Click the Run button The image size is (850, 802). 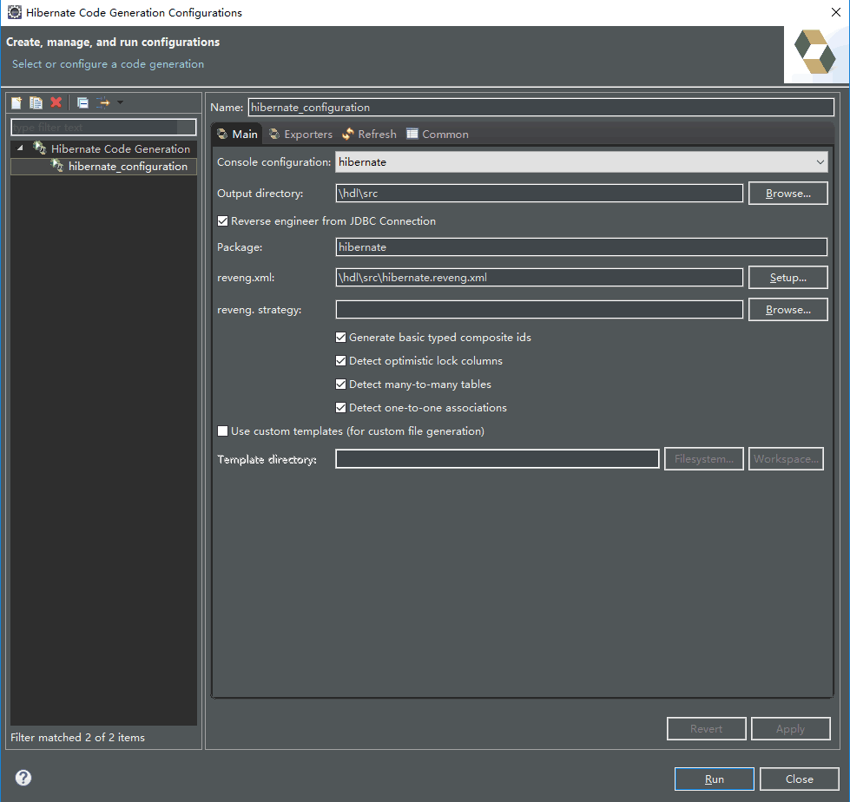(714, 779)
